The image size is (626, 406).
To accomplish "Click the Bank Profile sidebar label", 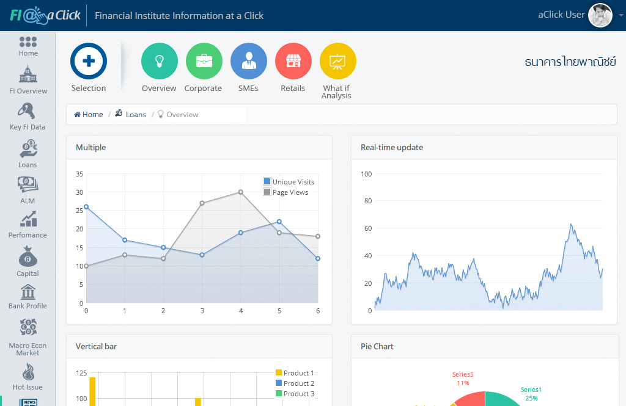I will (x=28, y=306).
